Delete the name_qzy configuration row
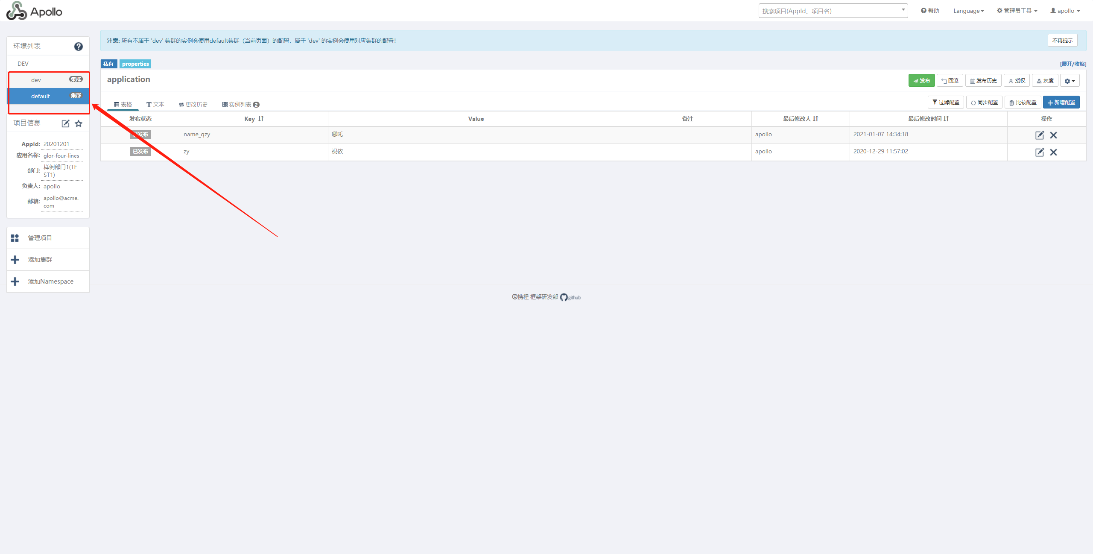 click(x=1053, y=135)
